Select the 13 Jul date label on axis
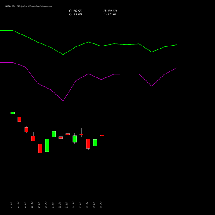The width and height of the screenshot is (215, 215). [x=12, y=205]
